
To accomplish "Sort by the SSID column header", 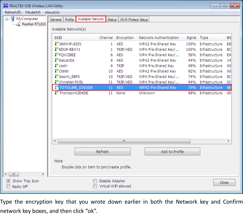I will coord(73,38).
